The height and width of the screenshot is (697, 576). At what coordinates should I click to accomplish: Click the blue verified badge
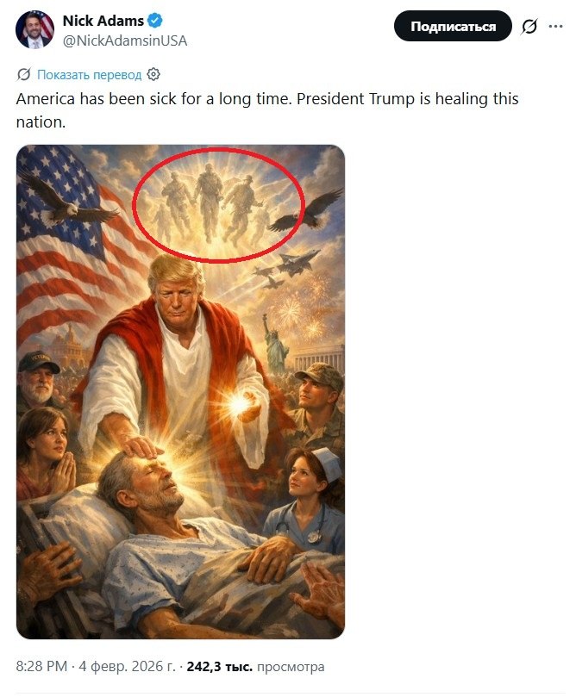click(155, 21)
